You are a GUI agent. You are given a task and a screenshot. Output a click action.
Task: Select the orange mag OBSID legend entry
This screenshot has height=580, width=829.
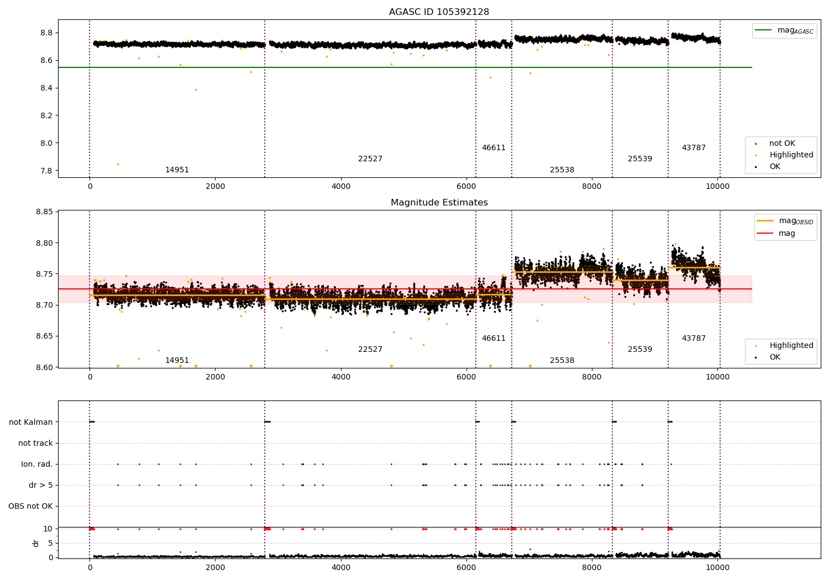tap(785, 221)
